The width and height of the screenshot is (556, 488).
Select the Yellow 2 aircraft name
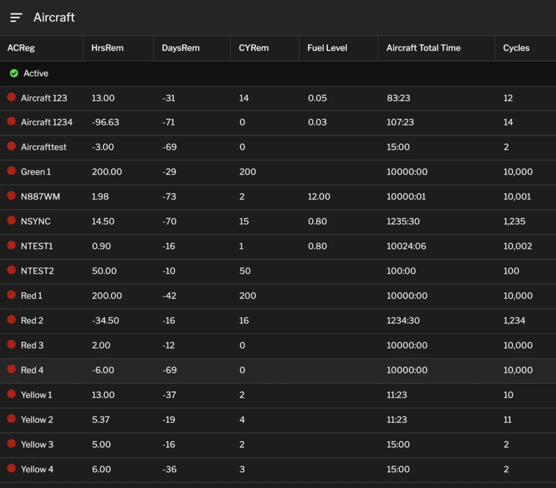tap(37, 419)
